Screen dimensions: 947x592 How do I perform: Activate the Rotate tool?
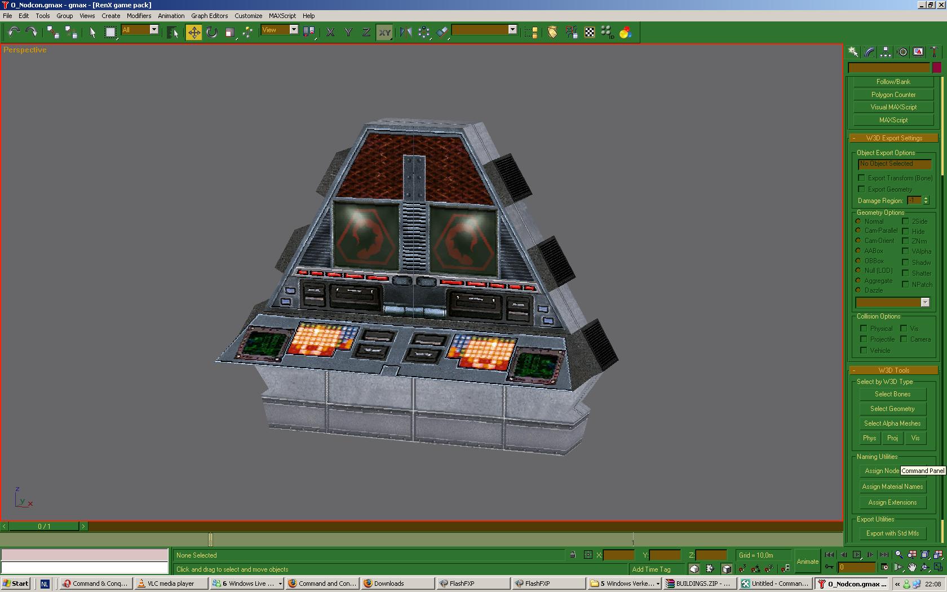pyautogui.click(x=212, y=33)
